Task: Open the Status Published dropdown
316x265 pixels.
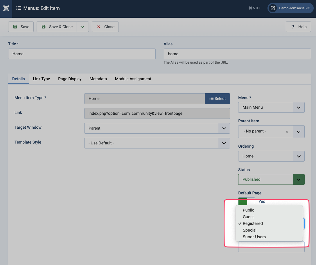Action: click(x=271, y=179)
